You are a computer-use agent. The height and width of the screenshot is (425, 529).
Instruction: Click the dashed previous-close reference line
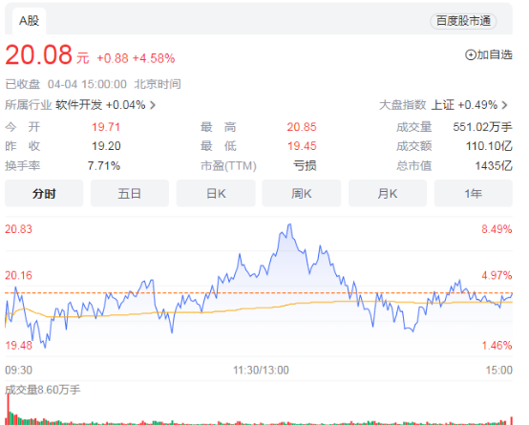259,293
